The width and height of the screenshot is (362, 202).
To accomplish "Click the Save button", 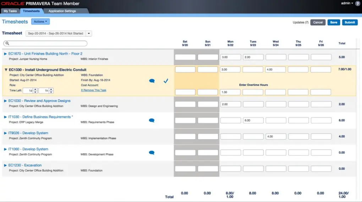I will pos(334,22).
